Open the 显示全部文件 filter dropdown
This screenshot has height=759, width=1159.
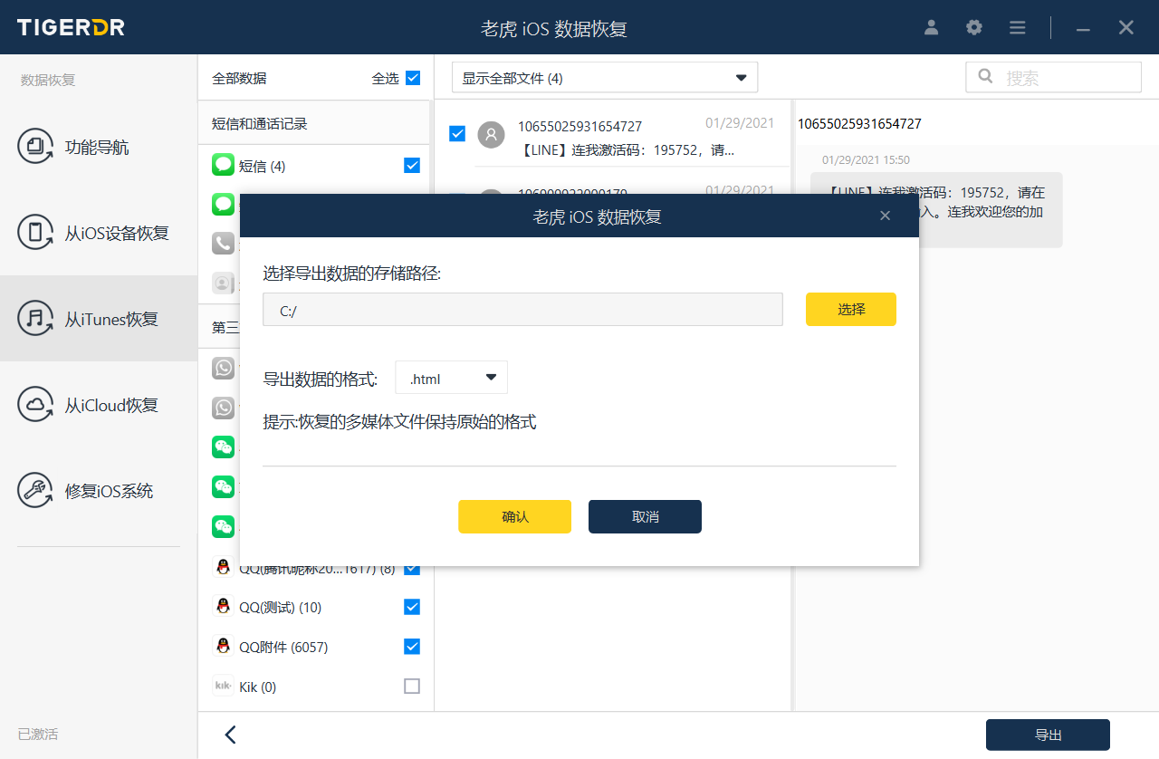point(604,78)
